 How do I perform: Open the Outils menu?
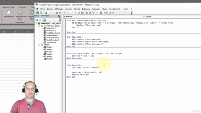(x=105, y=9)
